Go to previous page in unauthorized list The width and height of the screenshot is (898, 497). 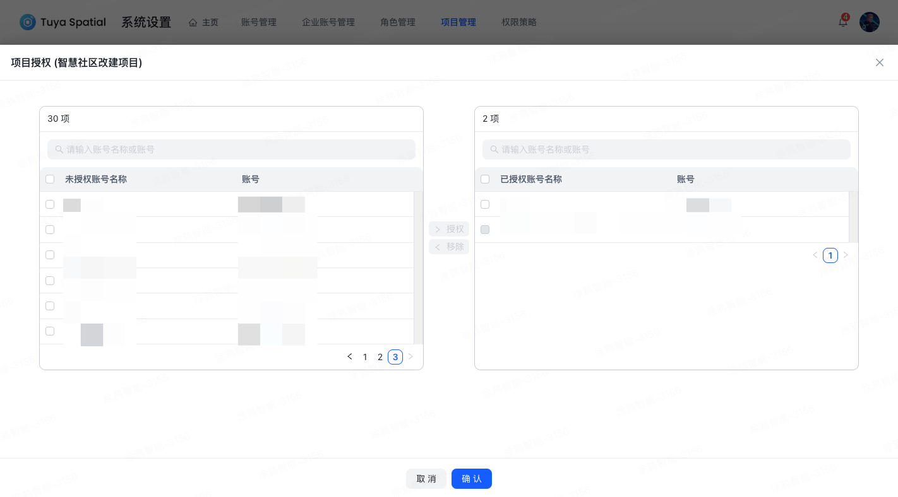350,357
